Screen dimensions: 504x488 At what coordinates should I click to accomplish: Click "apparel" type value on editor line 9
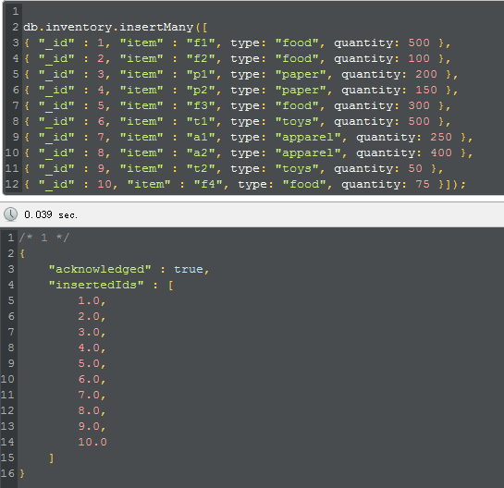pyautogui.click(x=308, y=137)
